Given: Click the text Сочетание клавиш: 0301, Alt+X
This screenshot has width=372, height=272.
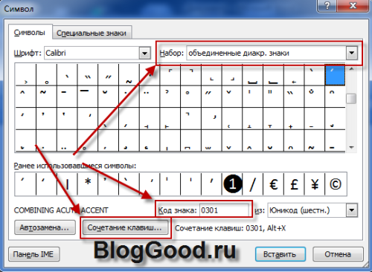Looking at the screenshot, I should click(x=230, y=228).
